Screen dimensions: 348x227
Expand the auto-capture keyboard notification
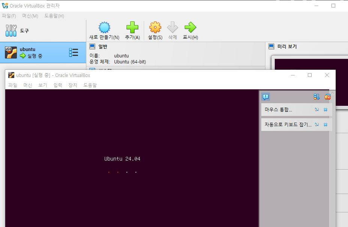tap(317, 125)
